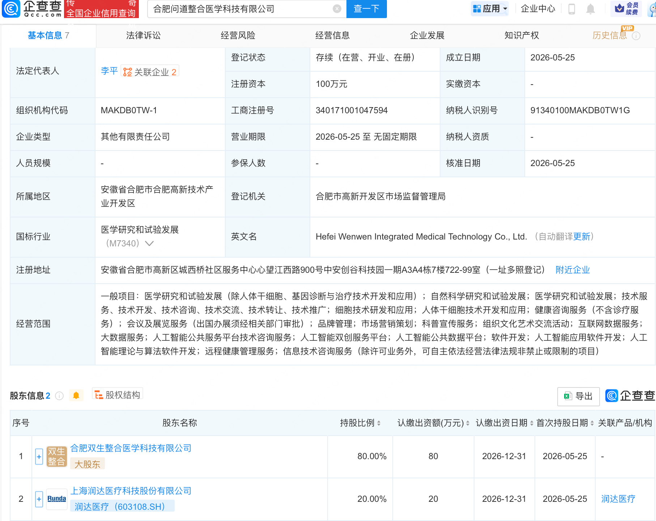The width and height of the screenshot is (656, 521).
Task: Click the info icon beside 历史信息
Action: (x=636, y=36)
